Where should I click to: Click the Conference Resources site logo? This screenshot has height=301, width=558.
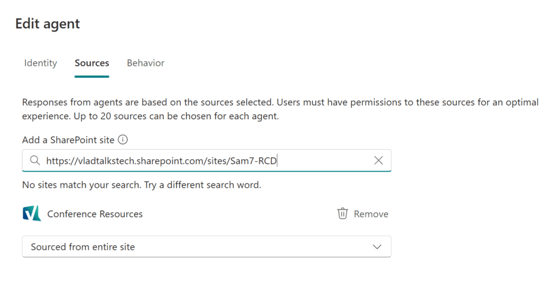32,213
